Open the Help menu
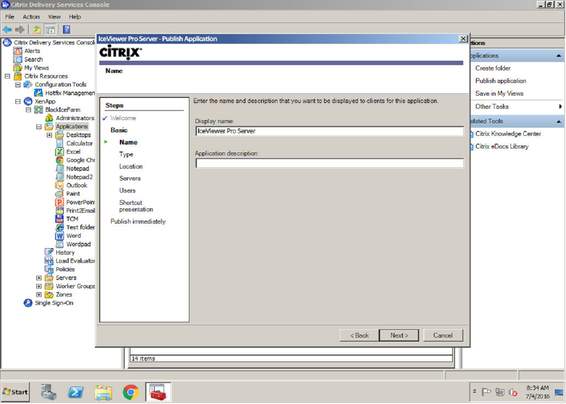Viewport: 566px width, 404px height. point(75,17)
